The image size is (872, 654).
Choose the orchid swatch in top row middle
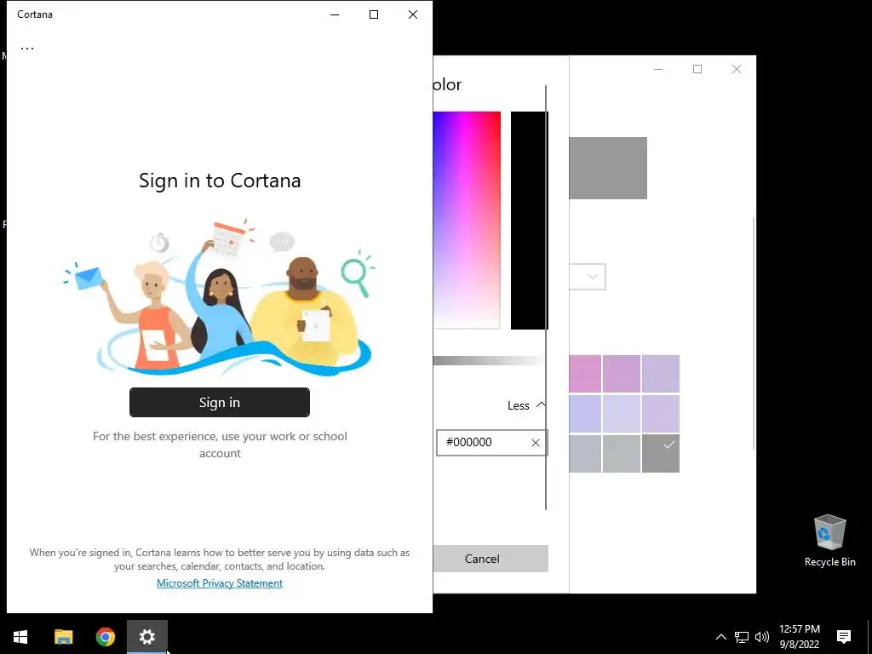(x=621, y=374)
